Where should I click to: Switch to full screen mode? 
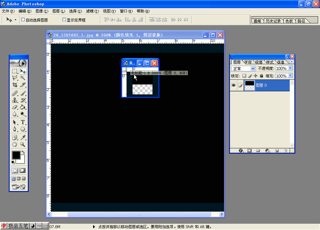coord(24,179)
